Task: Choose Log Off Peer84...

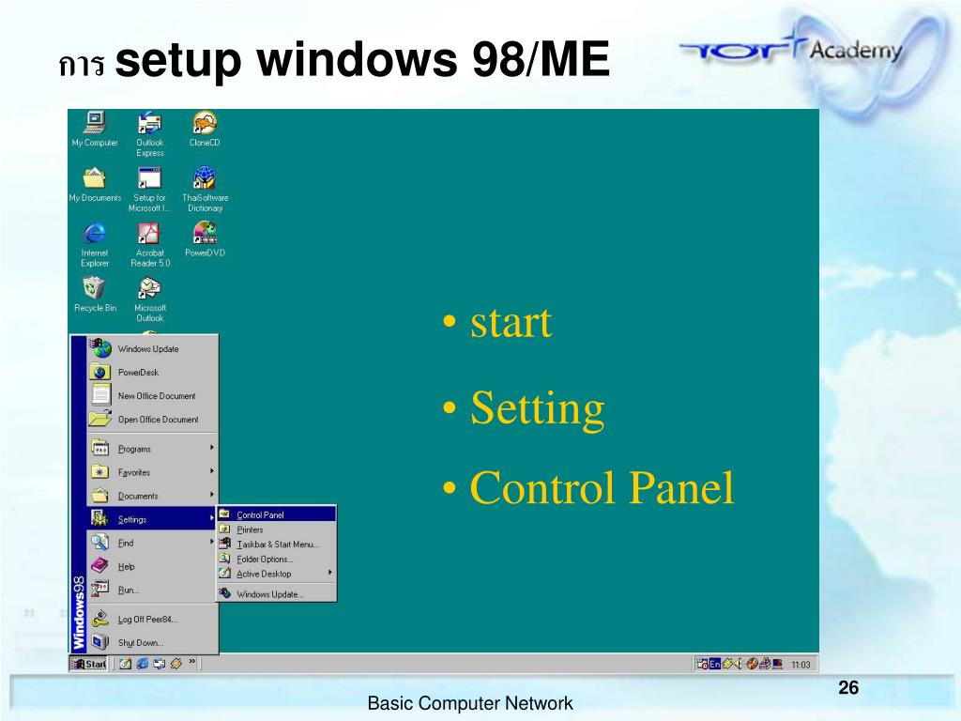Action: [153, 620]
